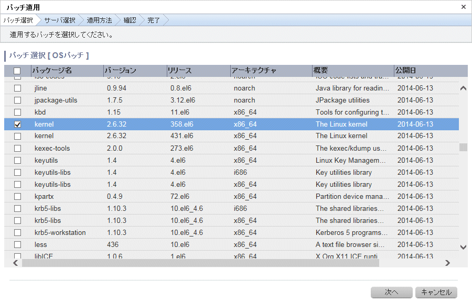This screenshot has width=472, height=304.
Task: Click the vertical scrollbar thumb
Action: (463, 147)
